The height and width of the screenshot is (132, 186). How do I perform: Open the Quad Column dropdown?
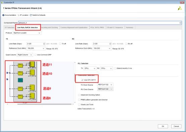[25, 55]
